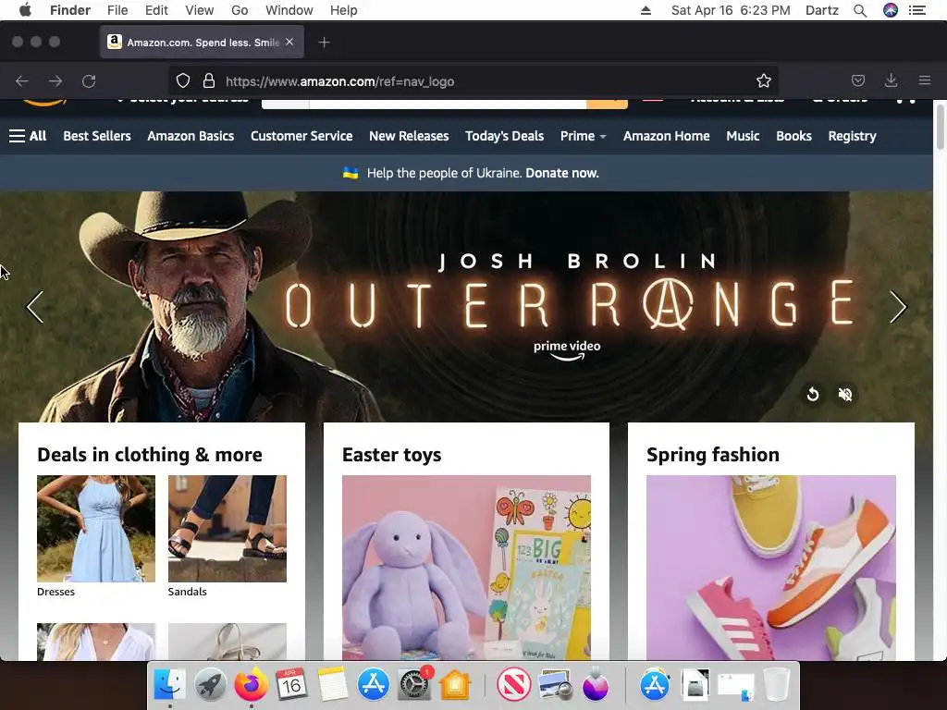Open New Releases
Screen dimensions: 947x710
[409, 136]
